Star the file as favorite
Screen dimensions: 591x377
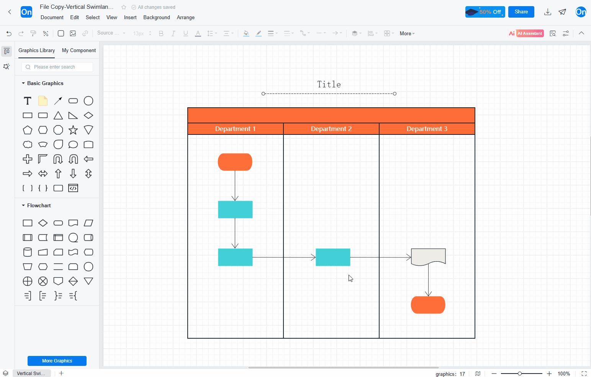(x=124, y=7)
